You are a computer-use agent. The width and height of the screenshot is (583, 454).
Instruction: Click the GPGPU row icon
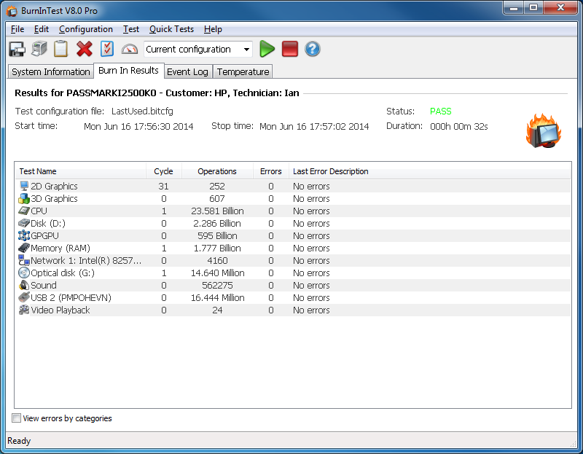tap(24, 235)
